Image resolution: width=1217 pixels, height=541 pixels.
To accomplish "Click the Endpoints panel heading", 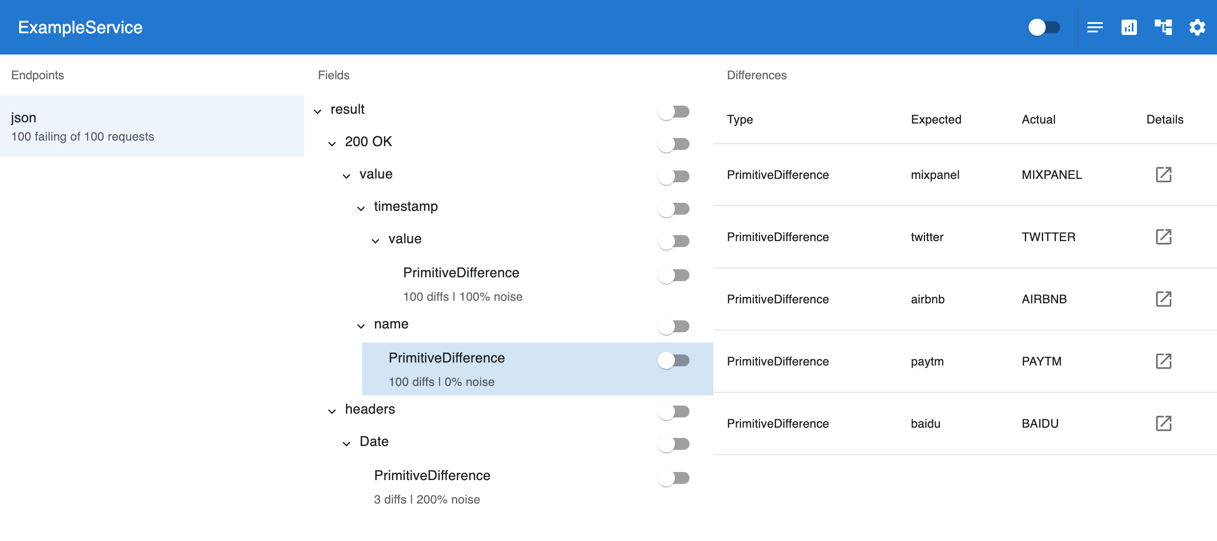I will [37, 75].
